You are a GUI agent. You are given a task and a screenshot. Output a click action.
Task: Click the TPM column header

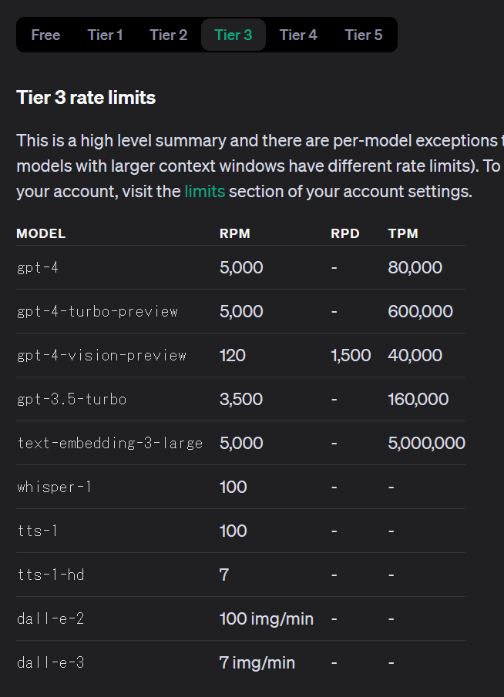(x=403, y=234)
